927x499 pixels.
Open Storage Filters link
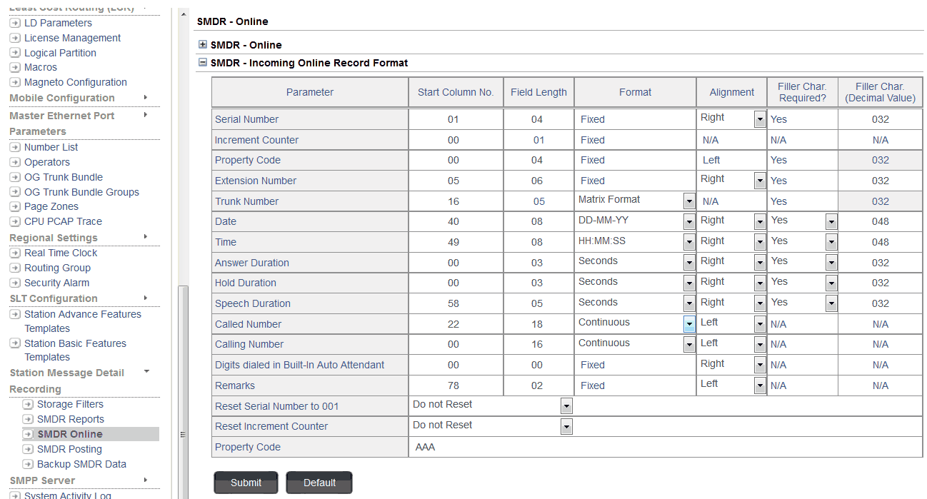click(70, 404)
